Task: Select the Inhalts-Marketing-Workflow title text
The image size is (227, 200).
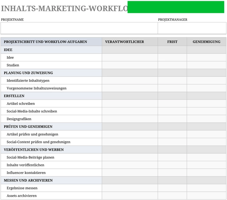Action: click(64, 9)
